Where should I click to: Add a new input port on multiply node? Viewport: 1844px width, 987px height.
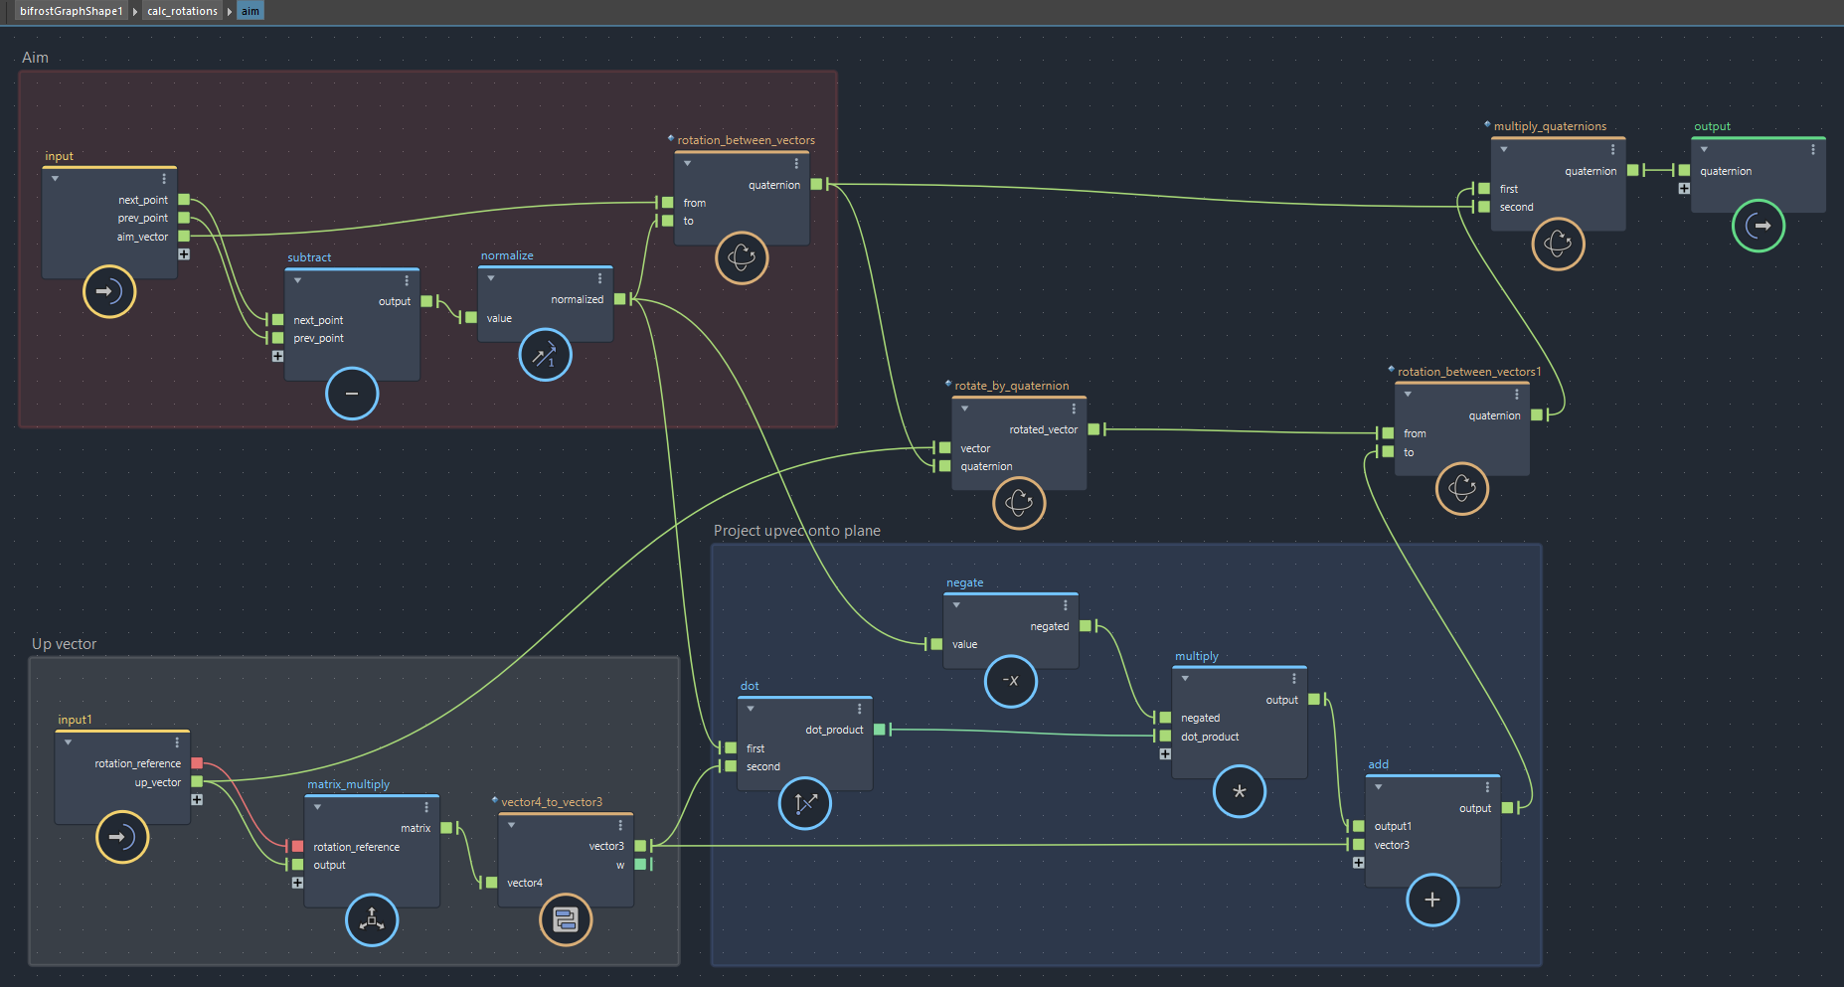coord(1165,754)
